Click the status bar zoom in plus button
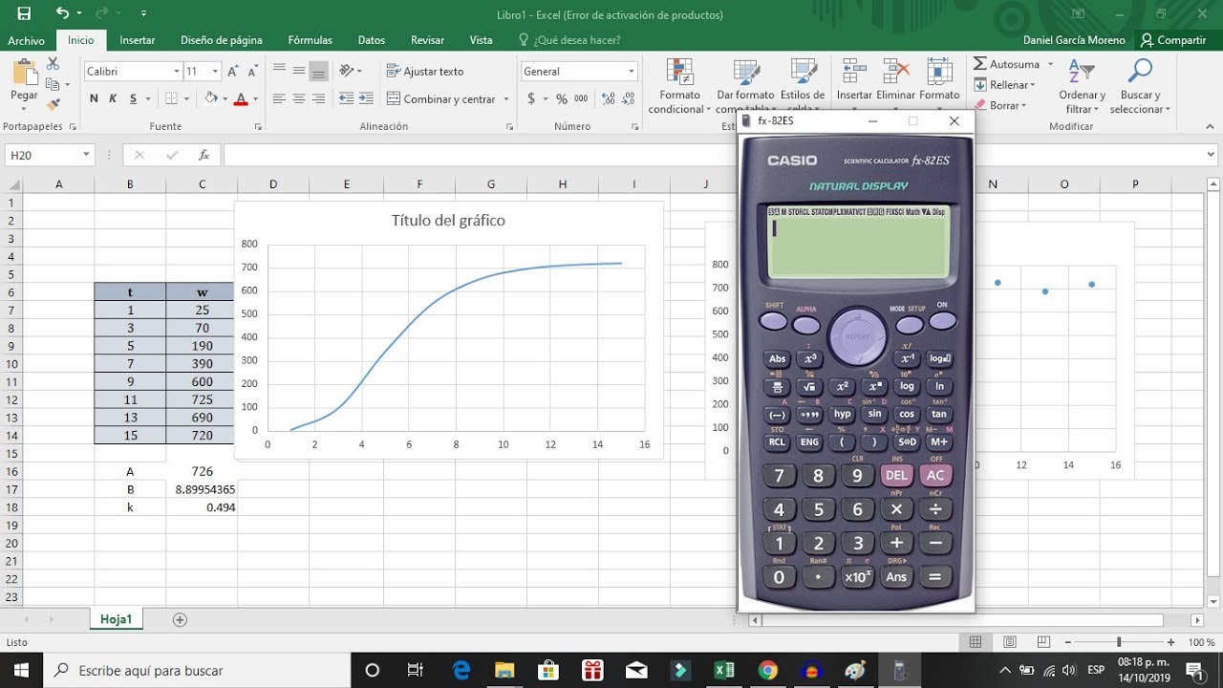Screen dimensions: 1223x688 [1171, 642]
